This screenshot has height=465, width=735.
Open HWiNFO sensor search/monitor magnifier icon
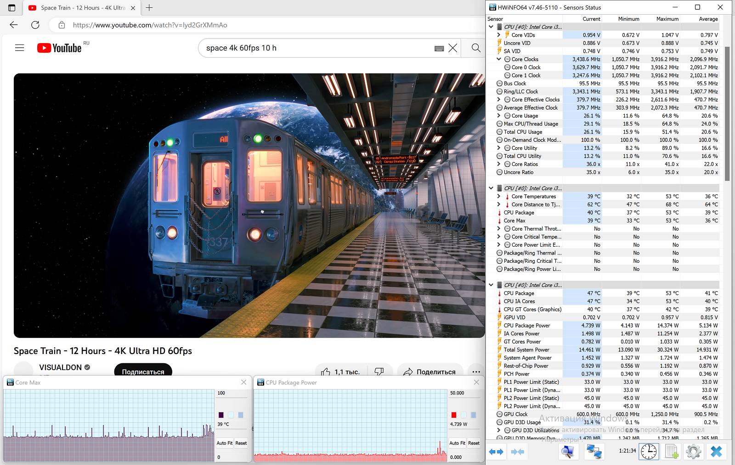click(x=568, y=452)
